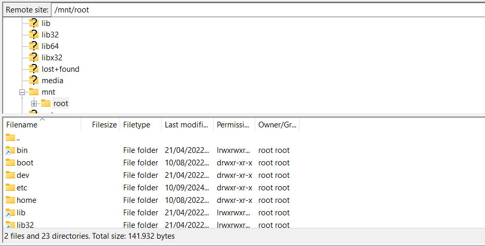Select the dev folder row

23,175
